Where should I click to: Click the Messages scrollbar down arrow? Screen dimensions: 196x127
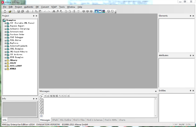(x=155, y=116)
